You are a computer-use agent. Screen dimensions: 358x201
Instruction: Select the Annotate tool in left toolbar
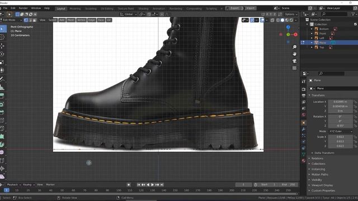[2, 79]
